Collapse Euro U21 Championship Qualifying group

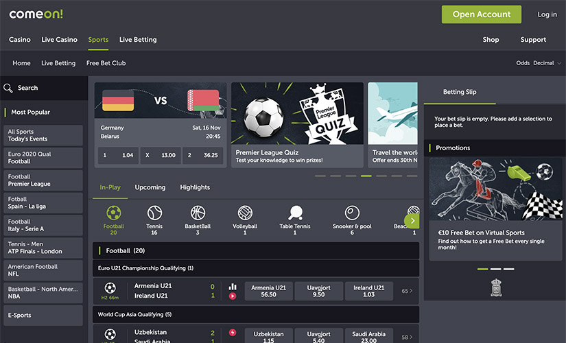pyautogui.click(x=256, y=268)
